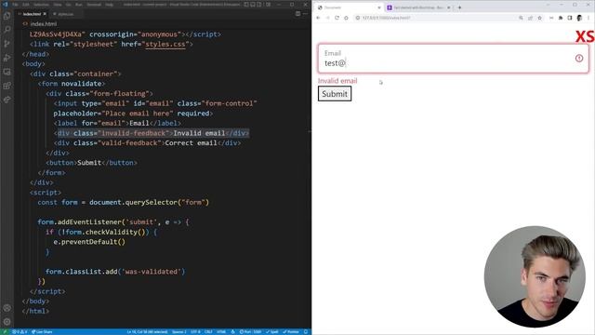Open the browser extensions puzzle icon
The width and height of the screenshot is (595, 335).
point(561,18)
